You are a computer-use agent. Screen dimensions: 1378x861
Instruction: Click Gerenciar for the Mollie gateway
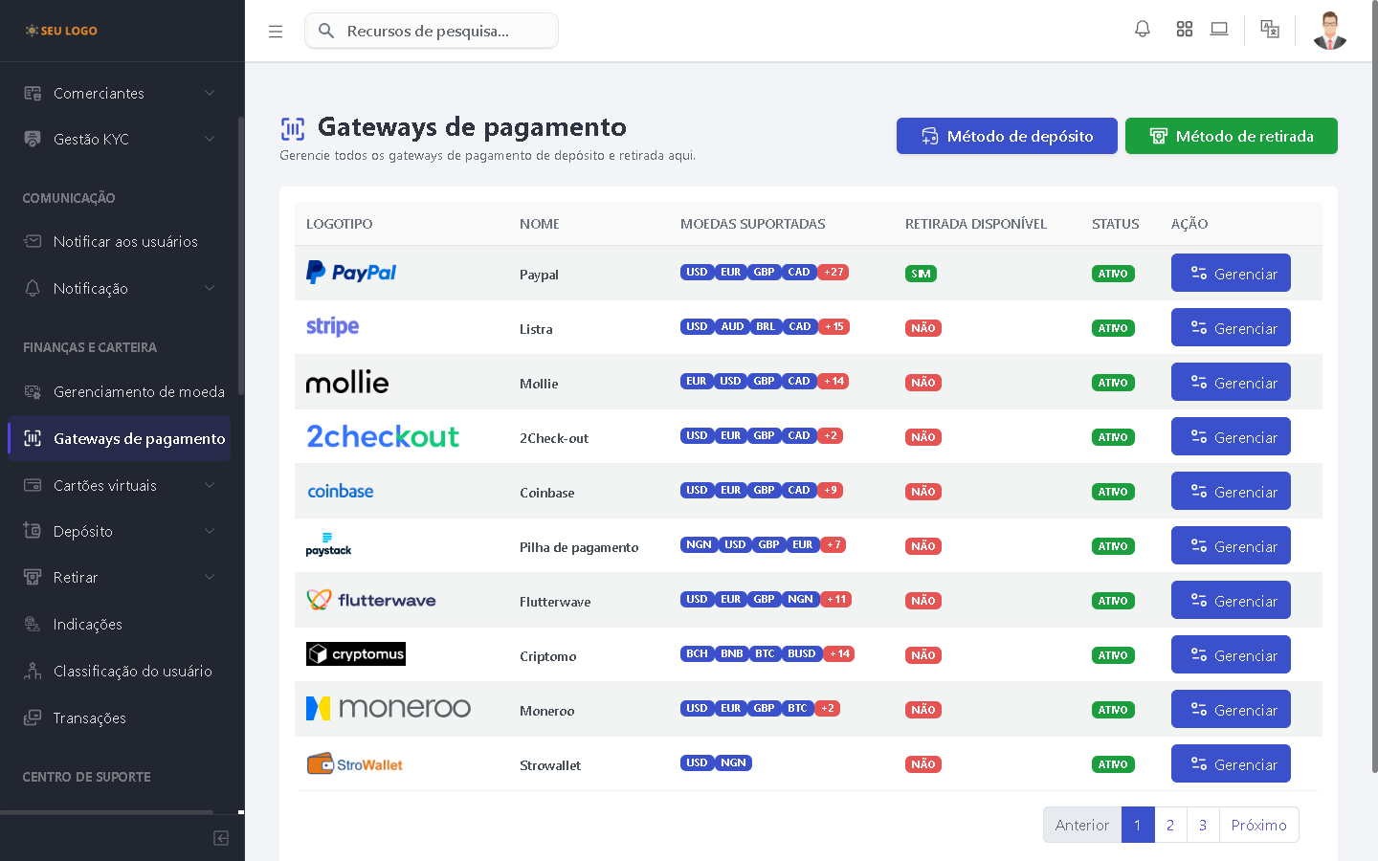point(1231,383)
